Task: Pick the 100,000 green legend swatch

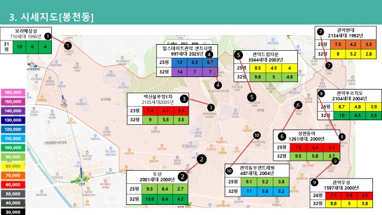Action: click(13, 148)
